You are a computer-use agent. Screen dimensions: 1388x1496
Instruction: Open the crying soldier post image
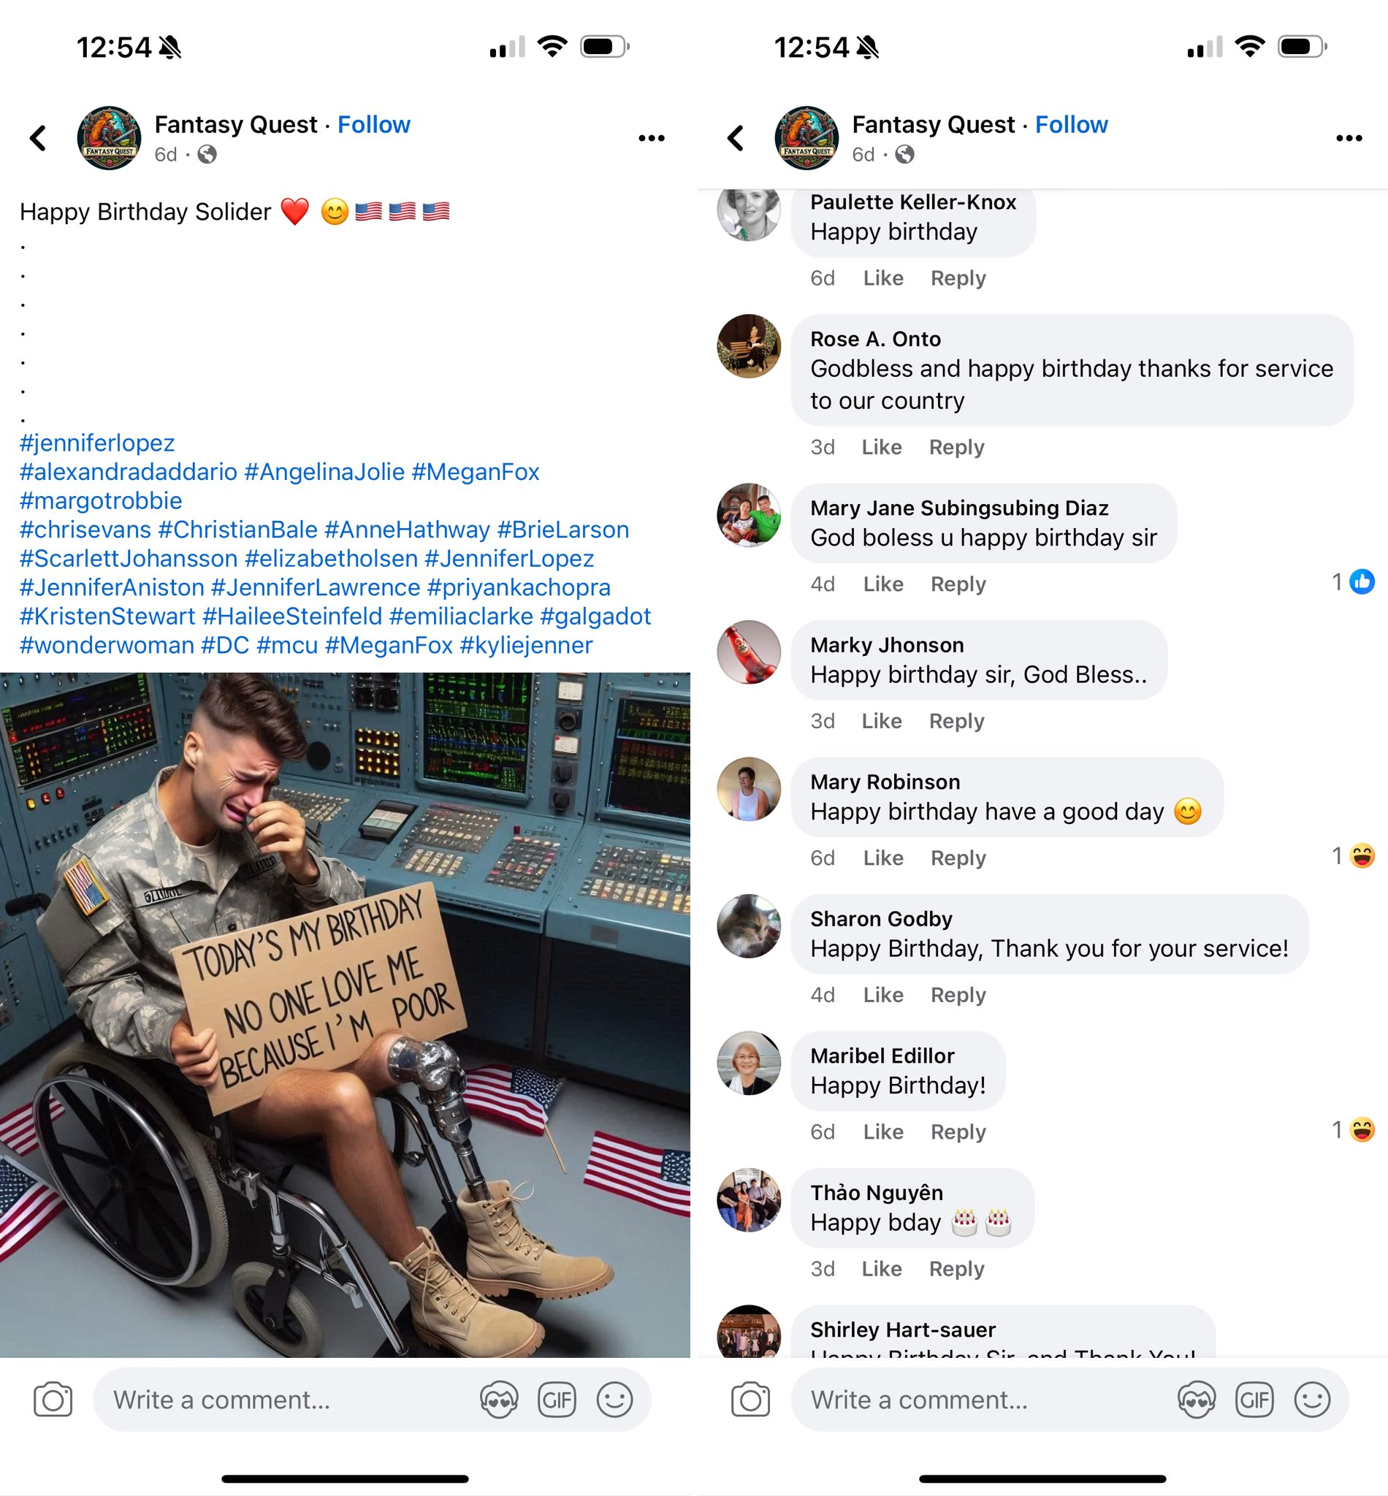[x=345, y=1015]
